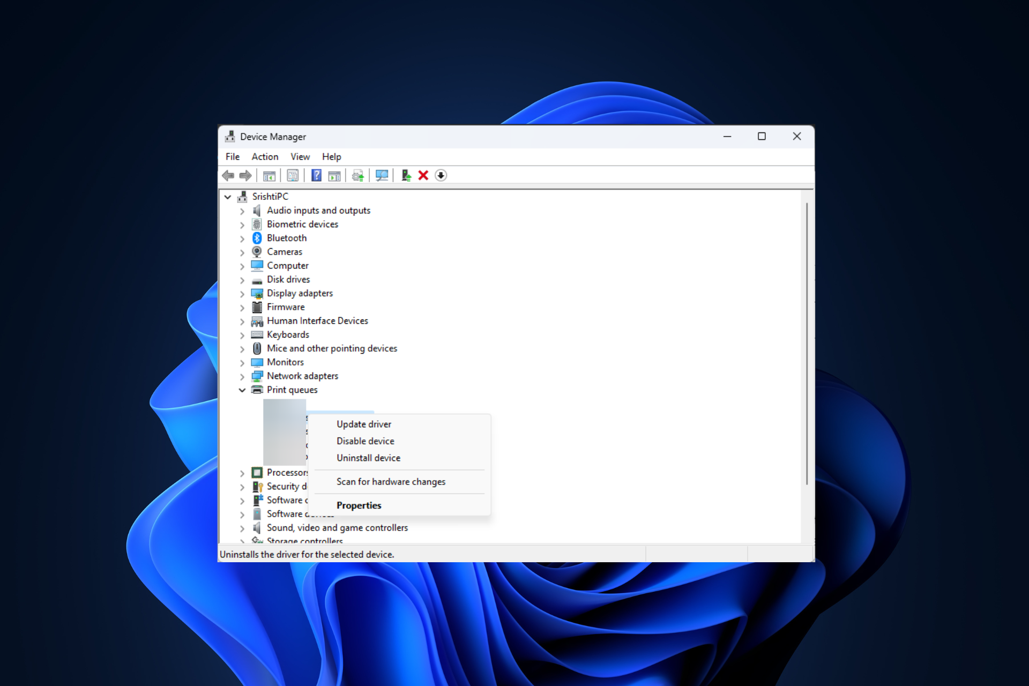Viewport: 1029px width, 686px height.
Task: Click the down-arrow Disable device toolbar icon
Action: coord(441,175)
